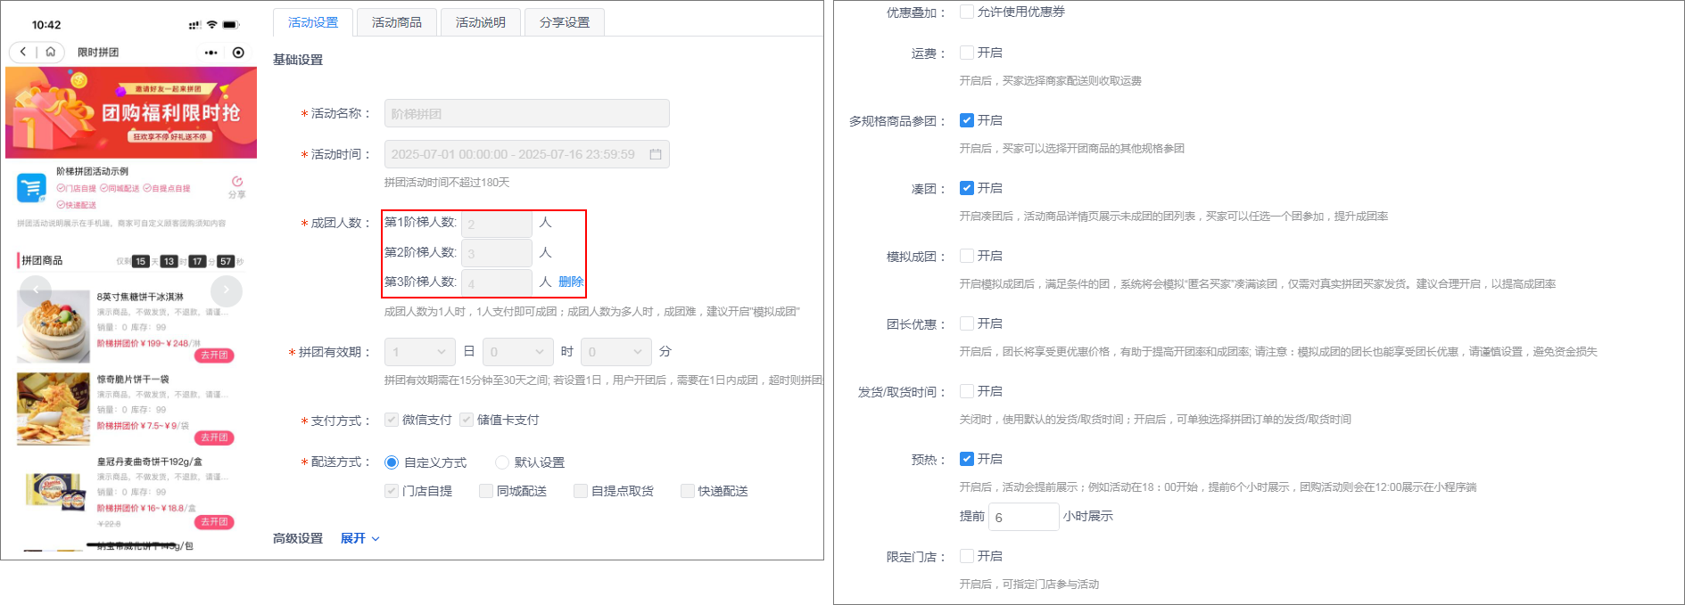The width and height of the screenshot is (1685, 605).
Task: Click the blue shopping cart shop logo
Action: click(32, 188)
